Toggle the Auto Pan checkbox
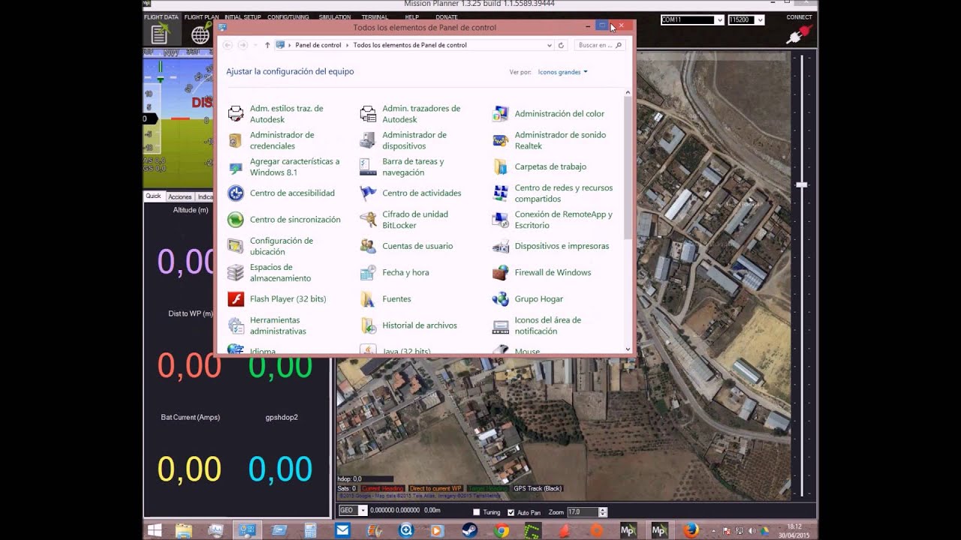This screenshot has width=961, height=540. [x=511, y=512]
